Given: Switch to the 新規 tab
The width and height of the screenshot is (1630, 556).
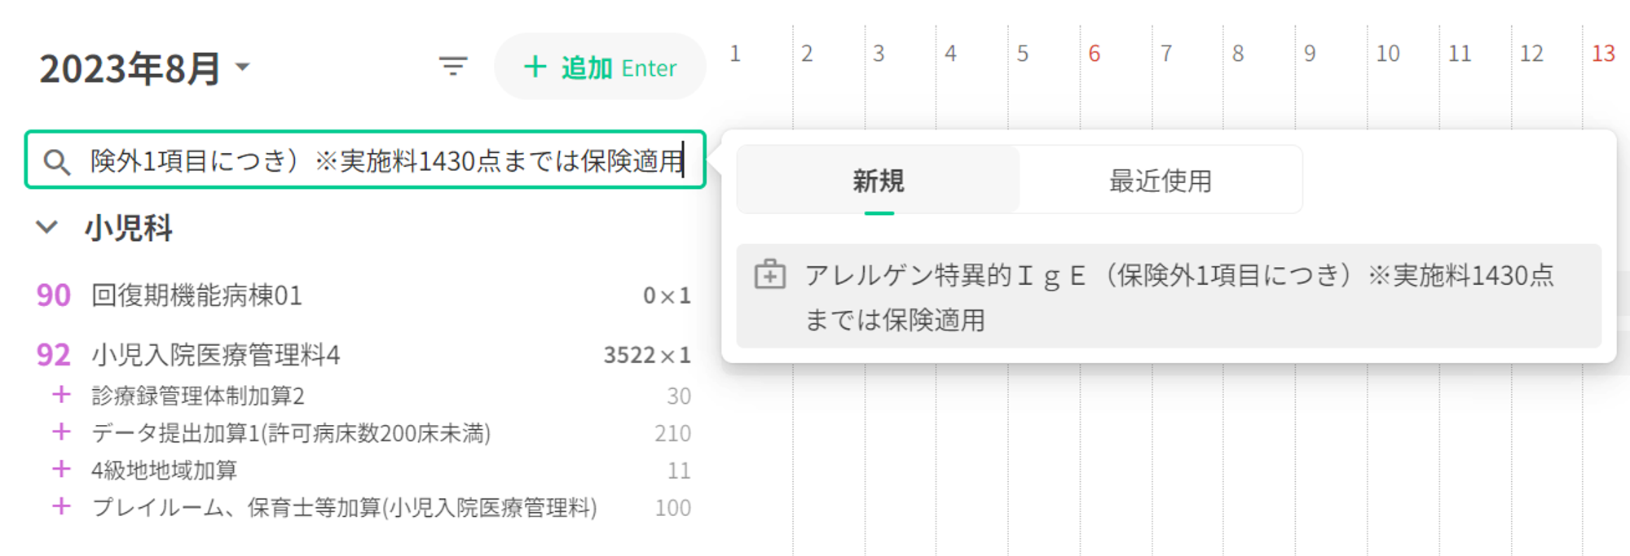Looking at the screenshot, I should pos(879,181).
